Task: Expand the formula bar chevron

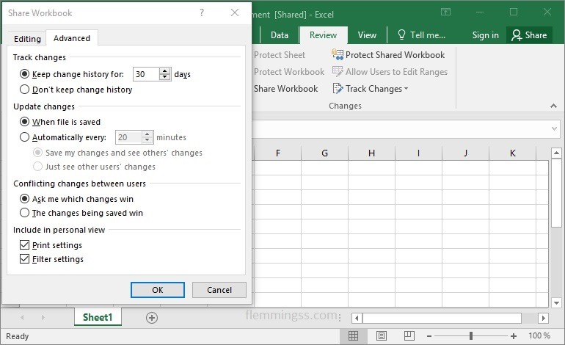Action: pos(554,128)
